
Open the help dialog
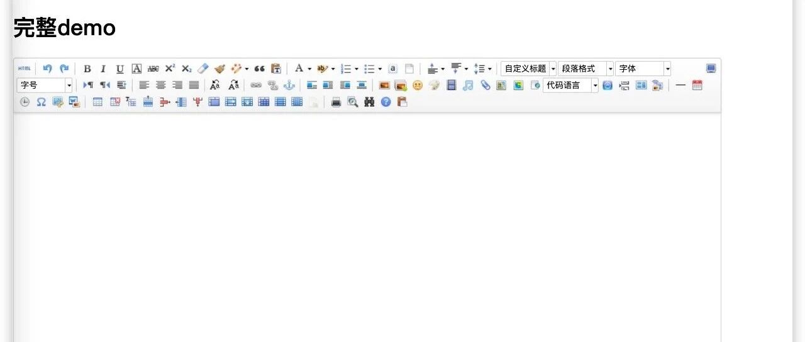point(386,102)
